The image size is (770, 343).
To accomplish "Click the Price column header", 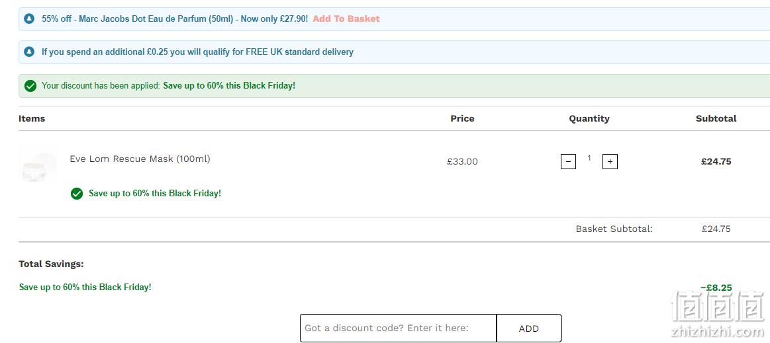I will [463, 118].
